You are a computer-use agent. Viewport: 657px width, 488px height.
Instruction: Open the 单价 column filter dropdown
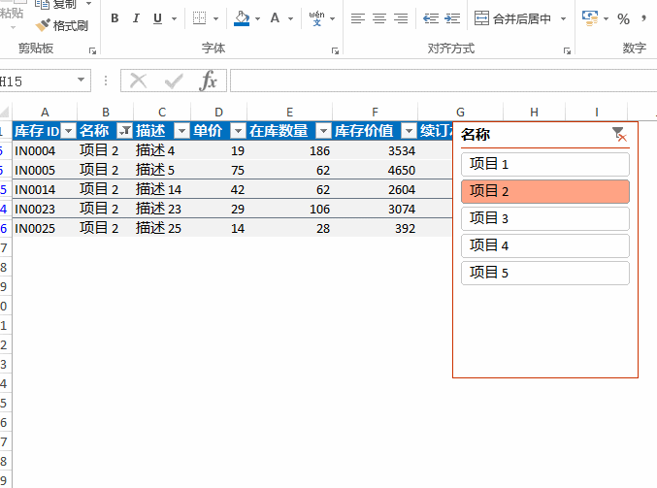[237, 131]
